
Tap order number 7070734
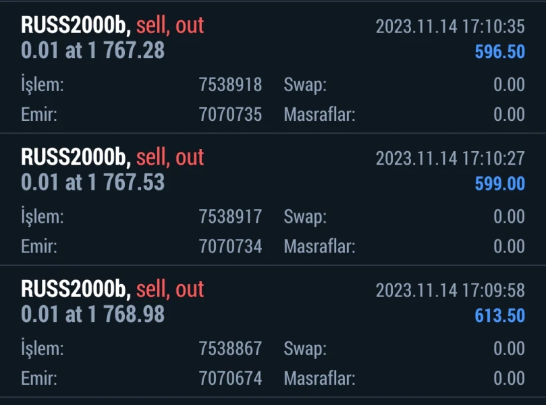pos(230,246)
